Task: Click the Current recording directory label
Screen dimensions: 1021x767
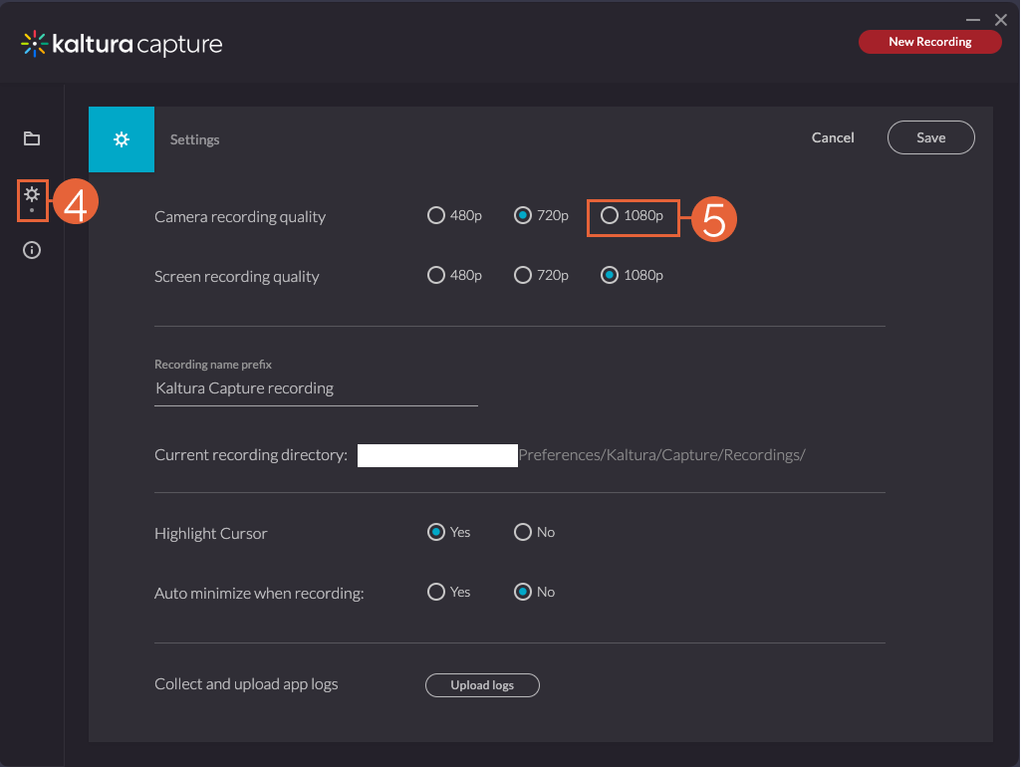Action: pos(251,455)
